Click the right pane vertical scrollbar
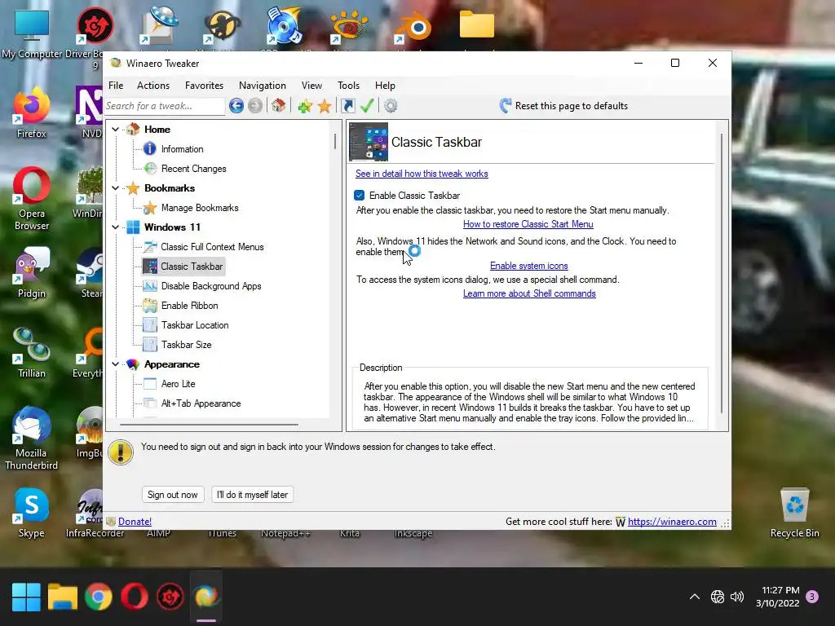835x626 pixels. point(722,272)
